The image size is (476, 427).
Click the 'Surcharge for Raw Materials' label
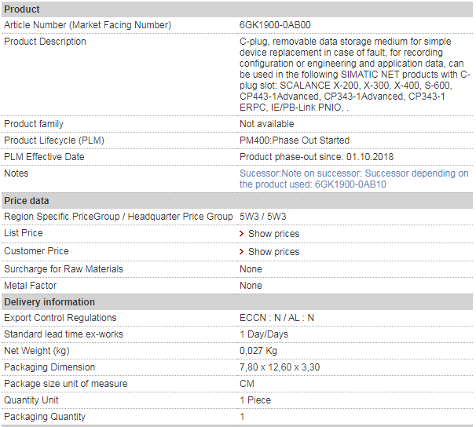pyautogui.click(x=64, y=269)
